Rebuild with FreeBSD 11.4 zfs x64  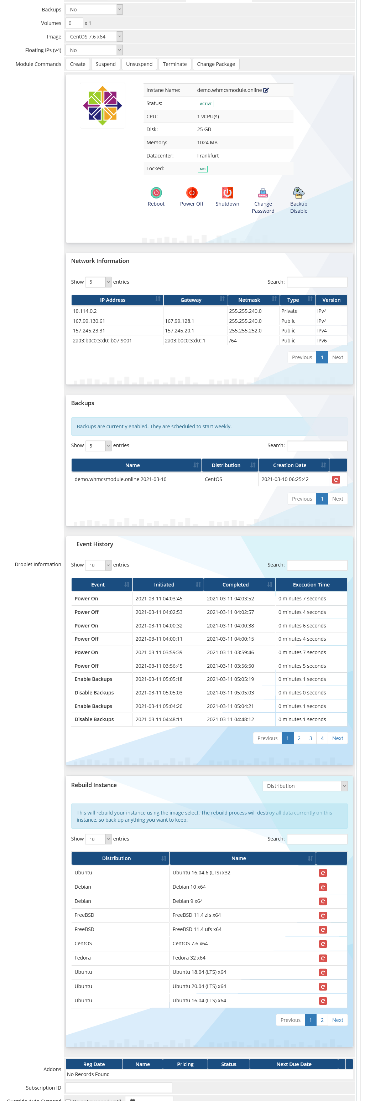(323, 915)
